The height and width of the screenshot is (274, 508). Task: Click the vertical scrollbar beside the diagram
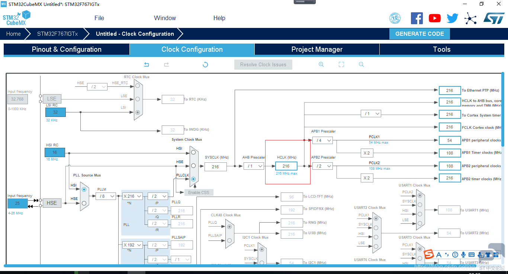pos(503,109)
